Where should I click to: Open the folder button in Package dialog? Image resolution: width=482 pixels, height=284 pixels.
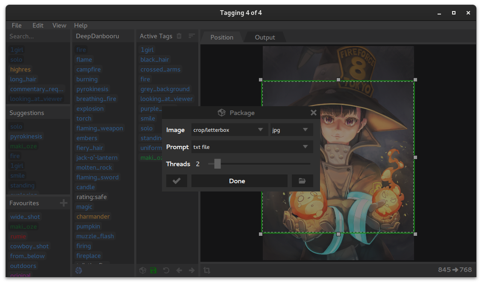302,181
